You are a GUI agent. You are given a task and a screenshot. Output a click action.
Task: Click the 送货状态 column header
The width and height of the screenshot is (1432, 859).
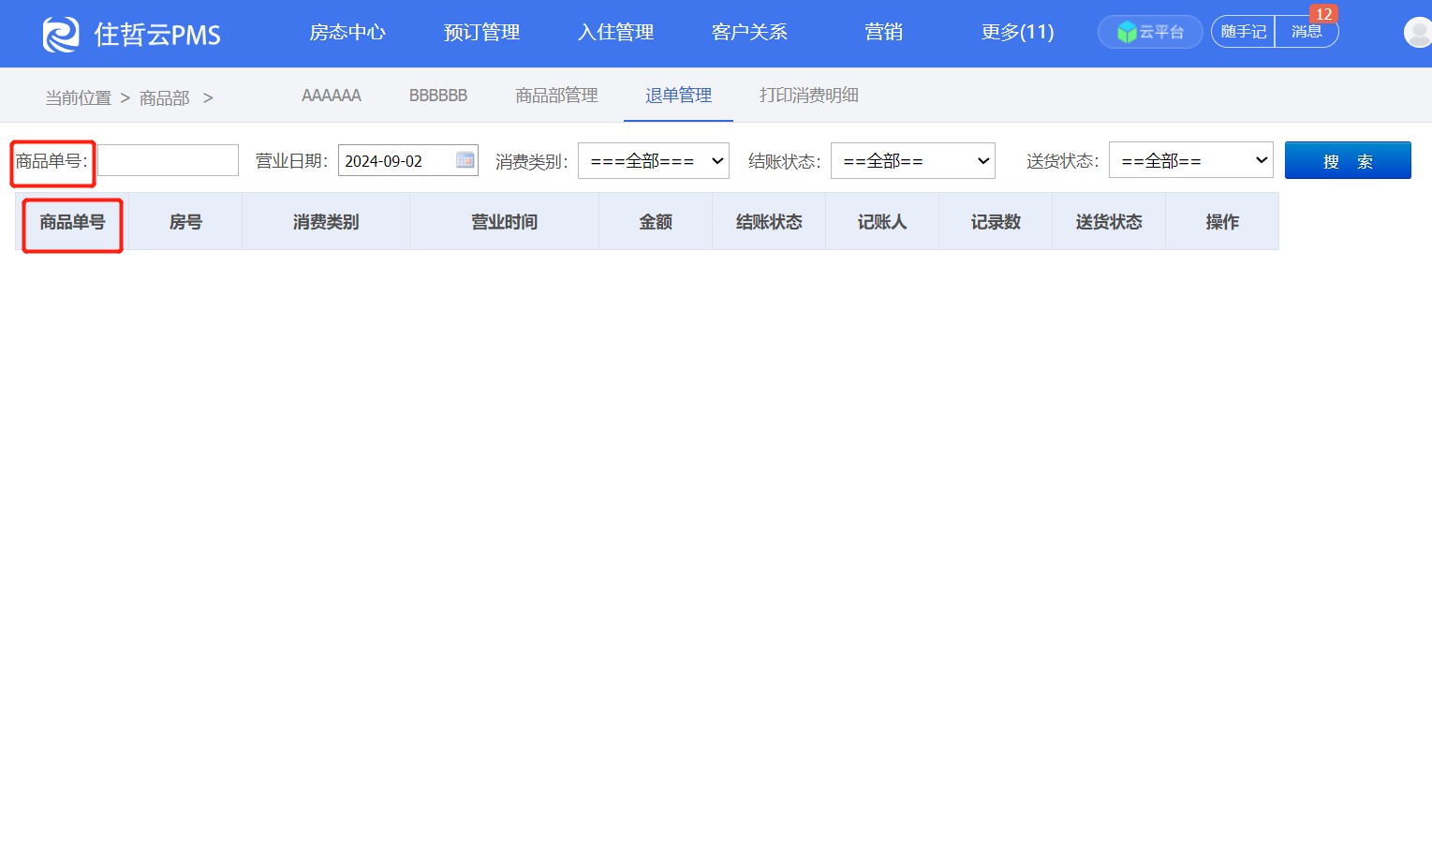(x=1109, y=222)
